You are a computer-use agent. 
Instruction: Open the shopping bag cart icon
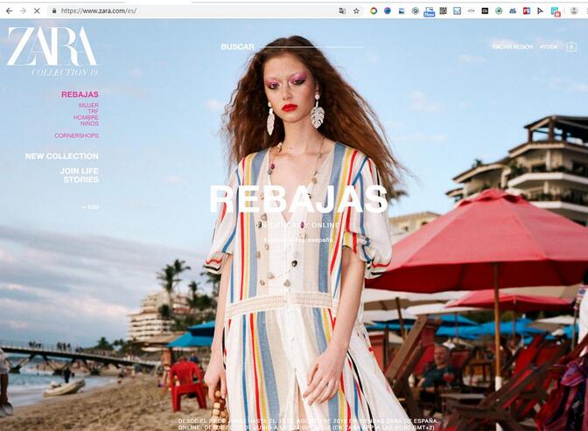(571, 46)
